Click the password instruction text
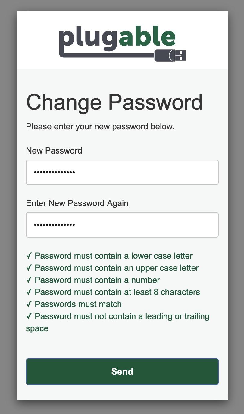This screenshot has height=414, width=244. pos(100,126)
